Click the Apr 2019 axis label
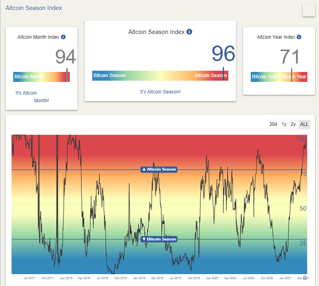319x286 pixels. tap(157, 278)
